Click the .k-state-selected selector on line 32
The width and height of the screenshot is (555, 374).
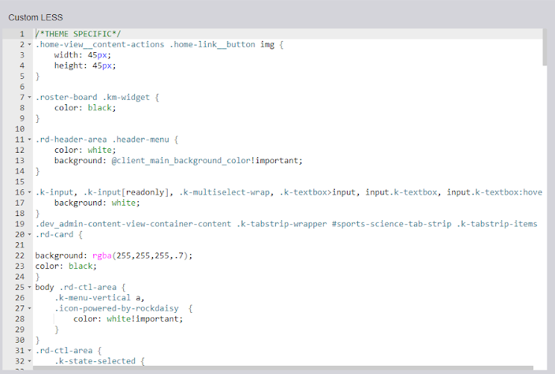point(95,361)
